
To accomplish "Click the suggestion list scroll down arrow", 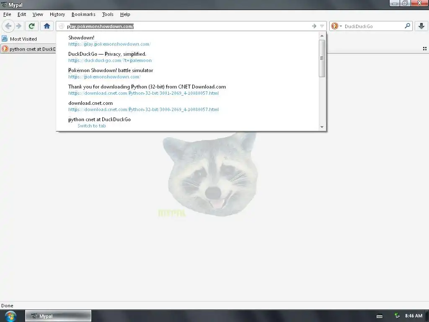I will [x=322, y=127].
